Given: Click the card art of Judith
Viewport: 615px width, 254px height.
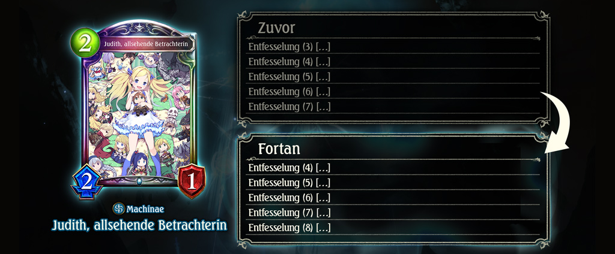Looking at the screenshot, I should pos(139,114).
